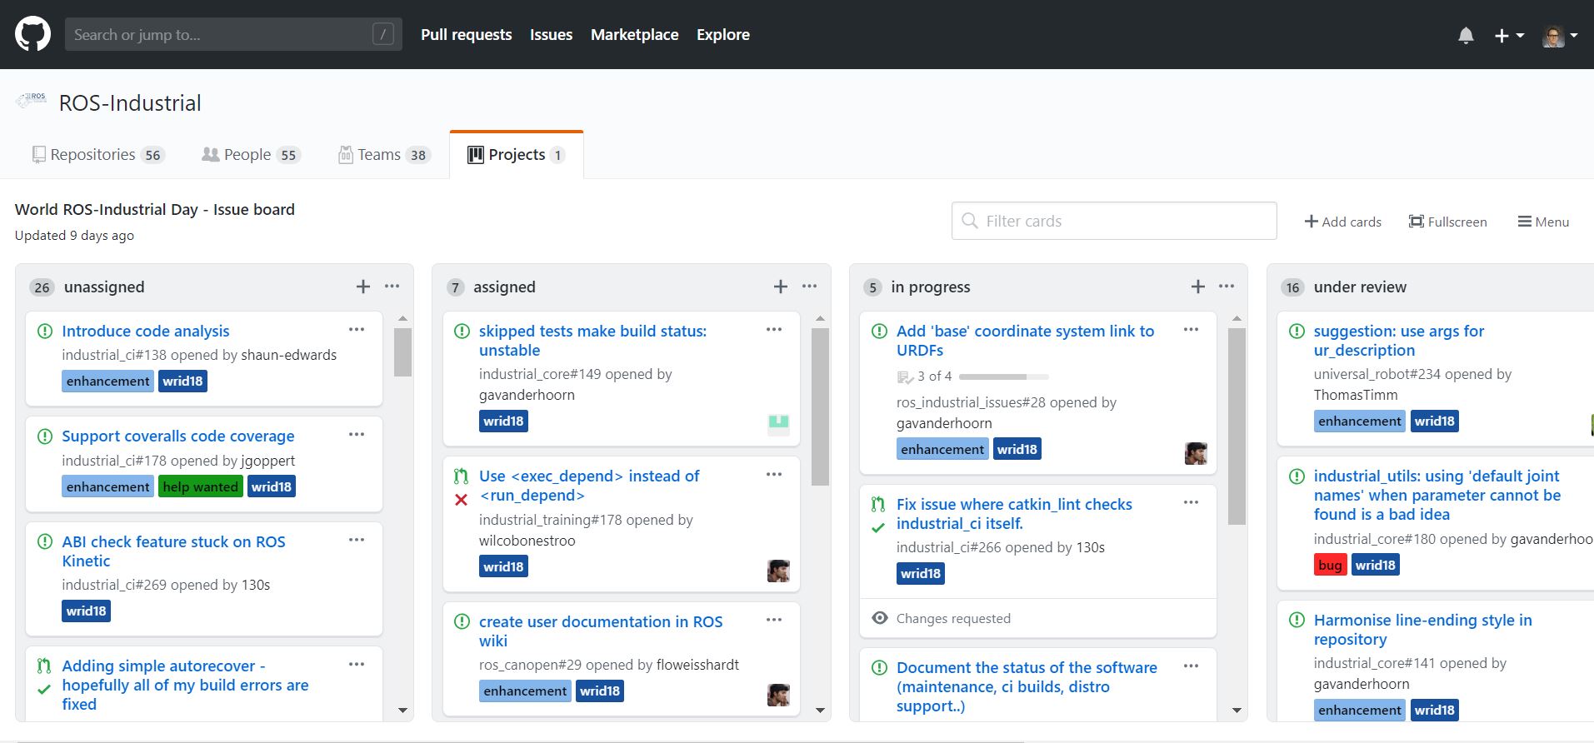The height and width of the screenshot is (743, 1594).
Task: Switch to People tab
Action: 250,155
